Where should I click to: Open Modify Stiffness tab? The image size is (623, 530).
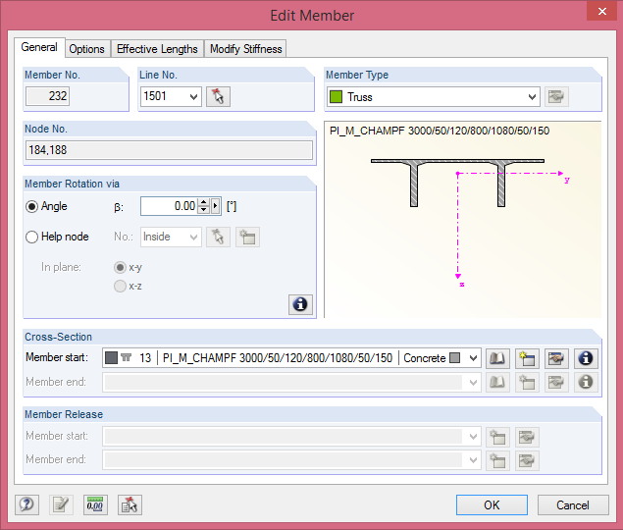coord(245,49)
